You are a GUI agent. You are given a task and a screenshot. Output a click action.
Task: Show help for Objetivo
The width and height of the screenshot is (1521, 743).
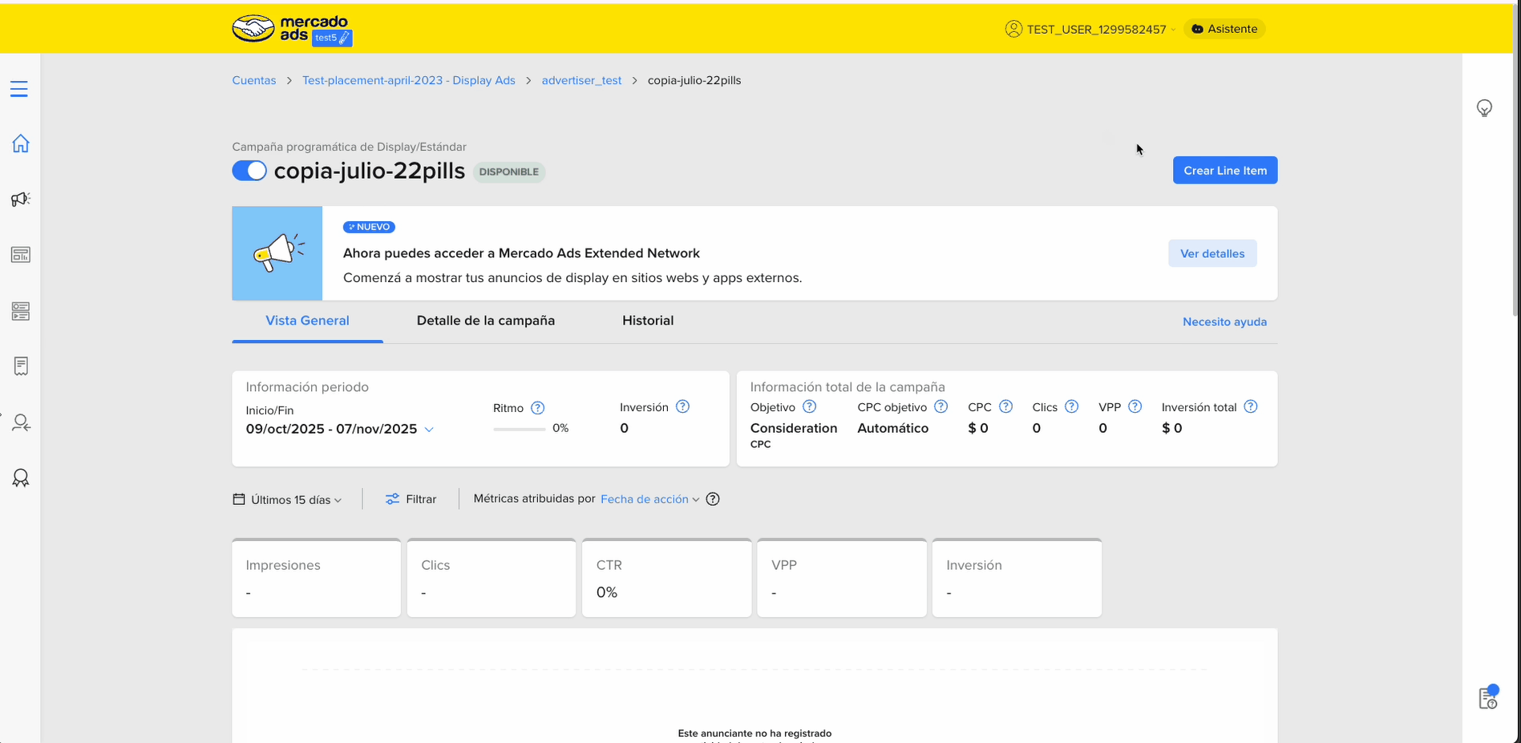809,406
